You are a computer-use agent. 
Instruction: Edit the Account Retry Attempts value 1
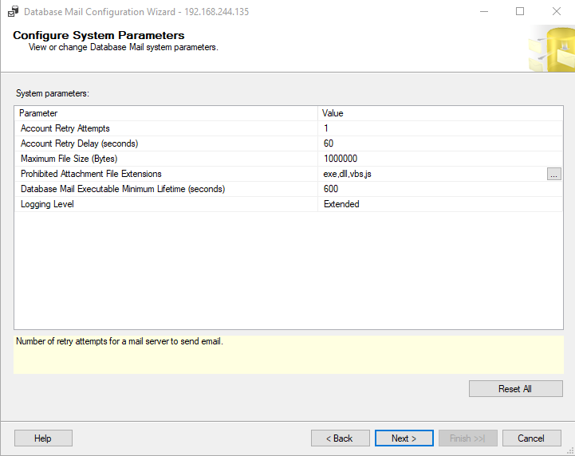[439, 128]
